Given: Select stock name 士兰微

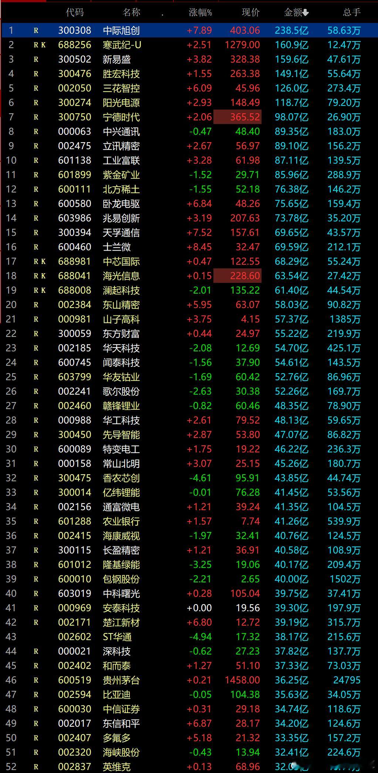Looking at the screenshot, I should pos(117,247).
